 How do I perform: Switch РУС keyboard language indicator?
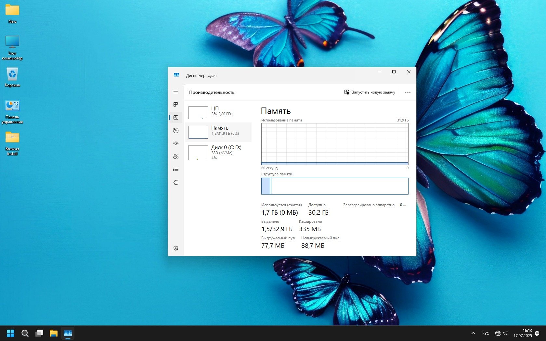[486, 333]
